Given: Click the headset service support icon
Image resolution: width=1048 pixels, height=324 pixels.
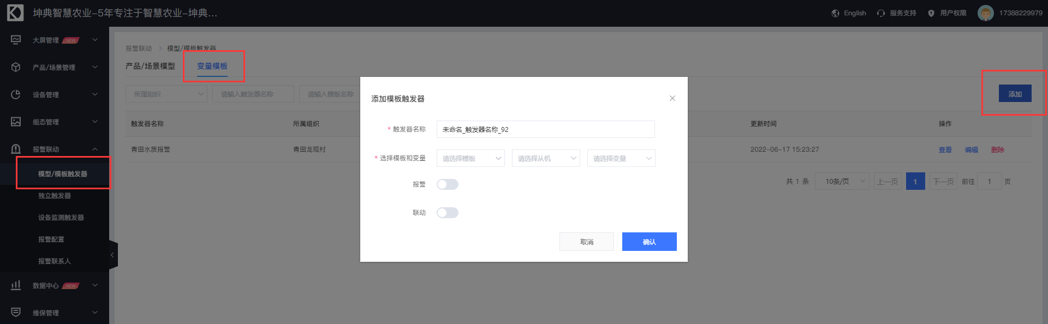Looking at the screenshot, I should 881,13.
